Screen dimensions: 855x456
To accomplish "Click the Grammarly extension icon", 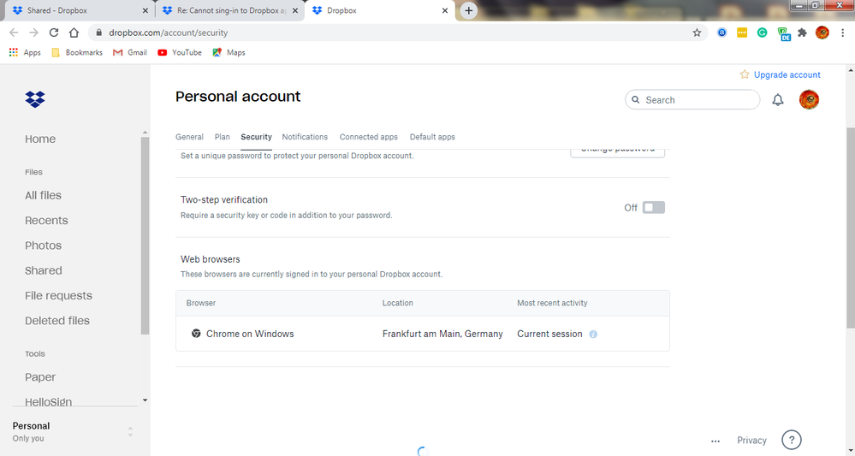I will pyautogui.click(x=762, y=33).
